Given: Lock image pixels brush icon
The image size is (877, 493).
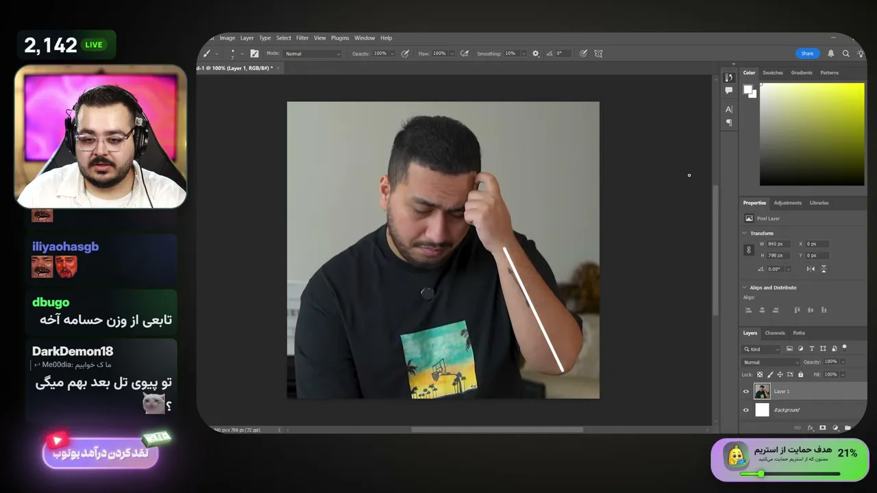Looking at the screenshot, I should (x=770, y=375).
